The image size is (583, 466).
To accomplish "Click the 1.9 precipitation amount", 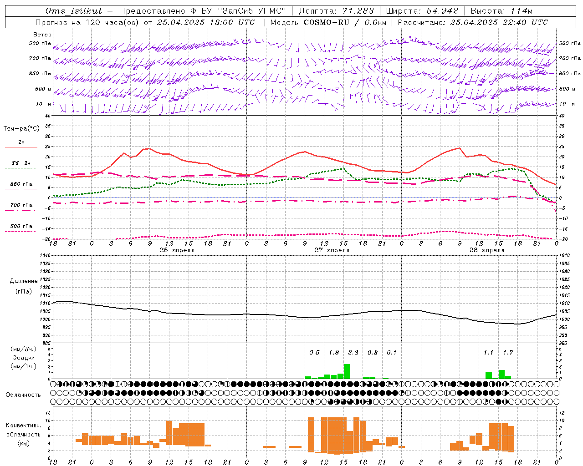I will point(334,352).
